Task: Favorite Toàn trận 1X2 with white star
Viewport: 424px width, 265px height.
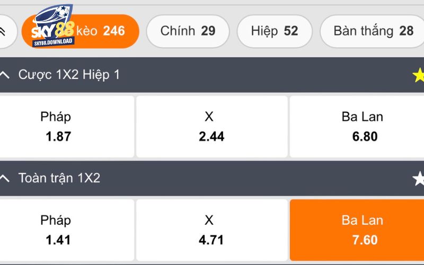Action: (x=418, y=179)
